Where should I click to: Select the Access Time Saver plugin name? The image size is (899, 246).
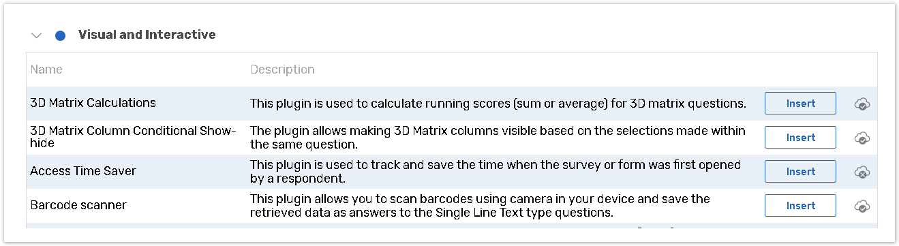click(83, 171)
